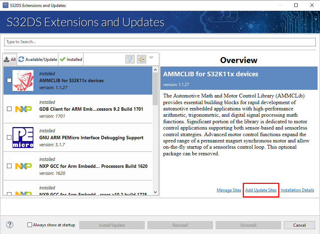Open the Add Update Sites link
Viewport: 320px width, 234px height.
click(x=261, y=190)
